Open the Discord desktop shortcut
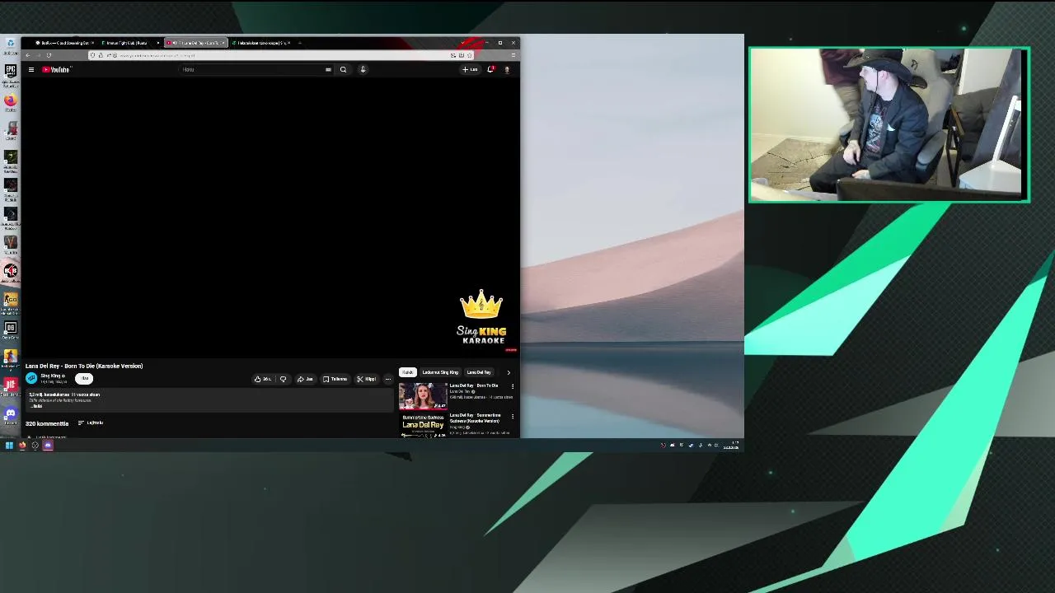 [x=10, y=414]
